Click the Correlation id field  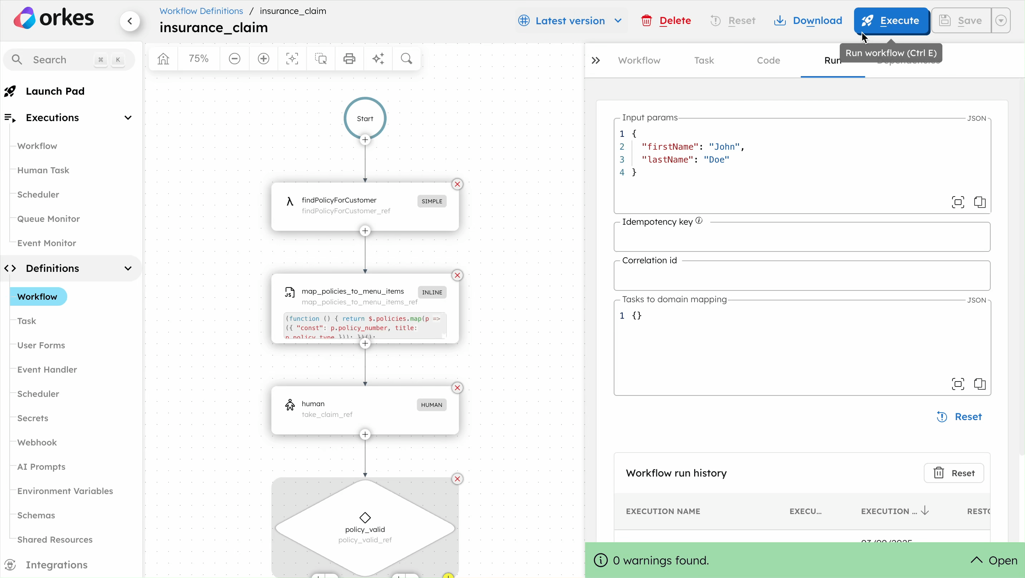(802, 276)
